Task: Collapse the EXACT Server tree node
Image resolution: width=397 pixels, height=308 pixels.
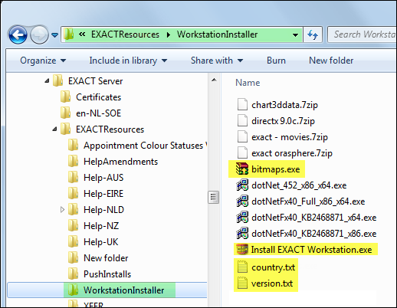Action: (47, 81)
